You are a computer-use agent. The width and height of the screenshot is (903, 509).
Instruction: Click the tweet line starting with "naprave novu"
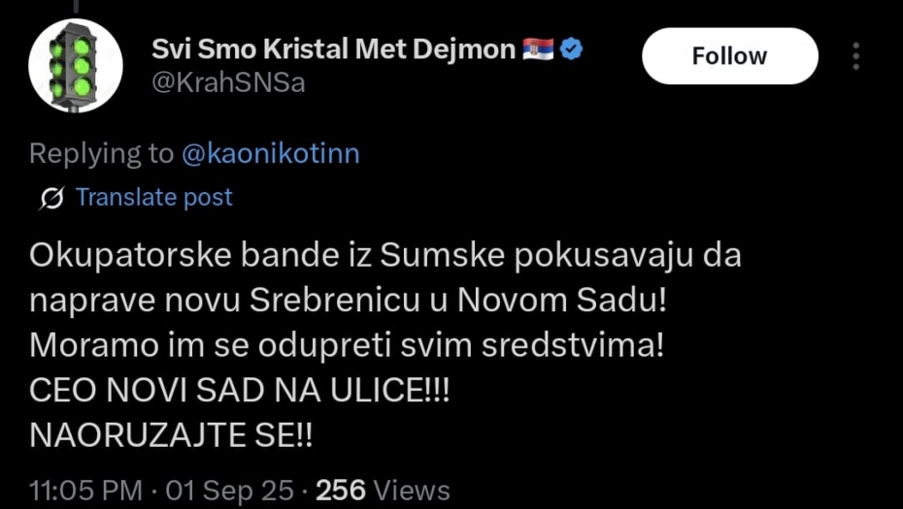(349, 300)
